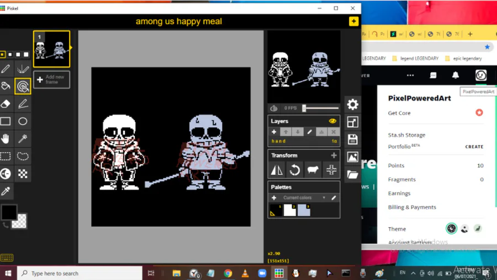
Task: Select the Lasso selection tool
Action: [23, 157]
